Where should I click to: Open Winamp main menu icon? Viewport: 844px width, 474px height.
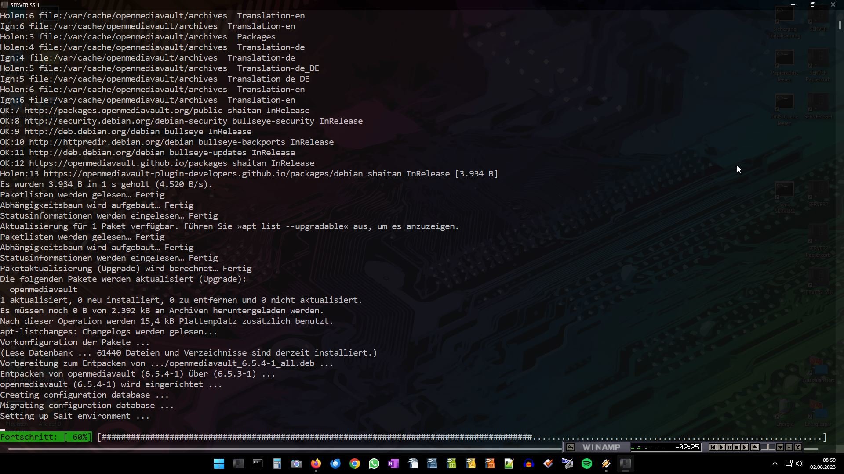[x=570, y=447]
